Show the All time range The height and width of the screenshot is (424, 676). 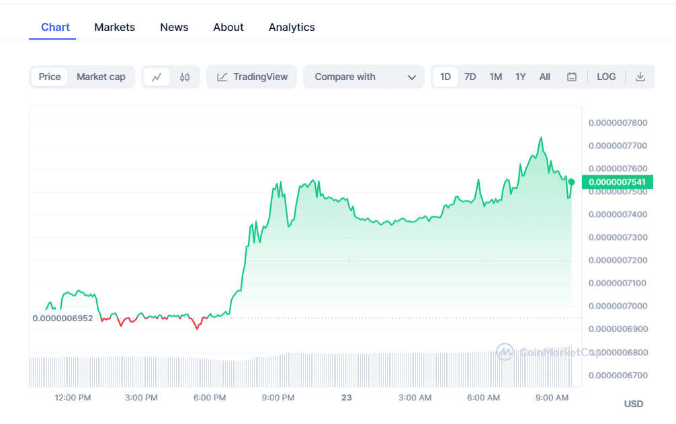click(x=545, y=77)
